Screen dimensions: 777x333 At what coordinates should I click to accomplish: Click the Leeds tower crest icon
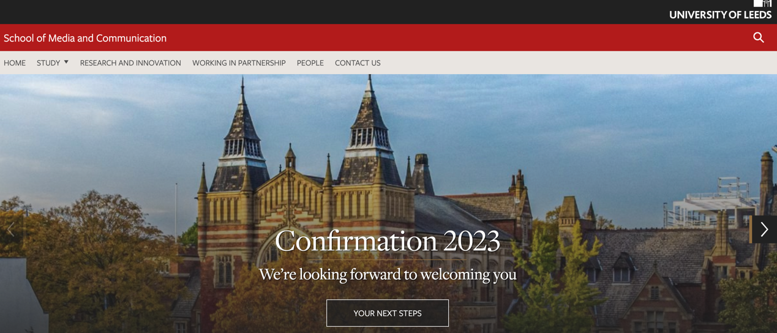762,4
